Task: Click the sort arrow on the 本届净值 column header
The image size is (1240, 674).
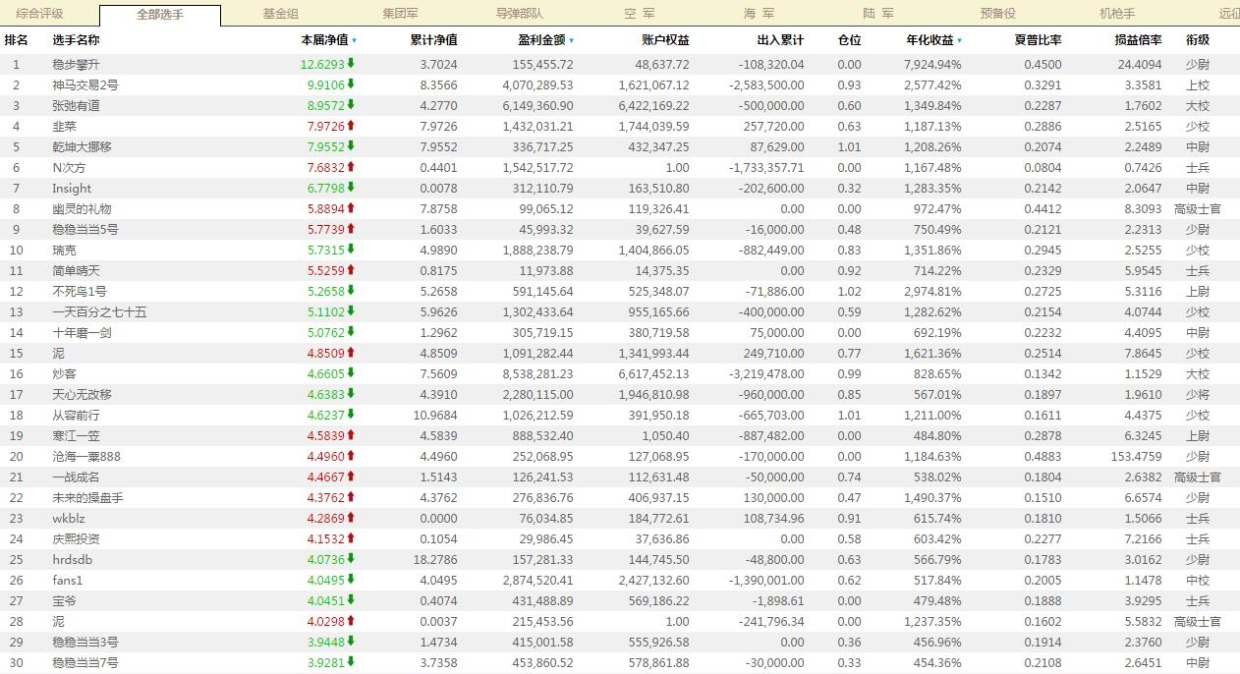Action: [x=354, y=41]
